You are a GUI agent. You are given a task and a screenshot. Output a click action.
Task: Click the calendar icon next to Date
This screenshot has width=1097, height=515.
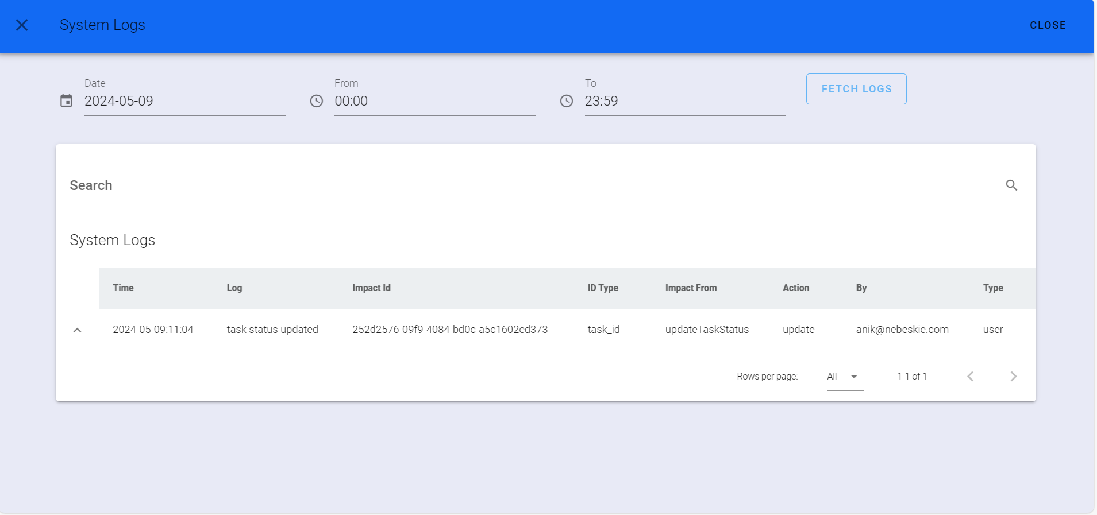(67, 101)
